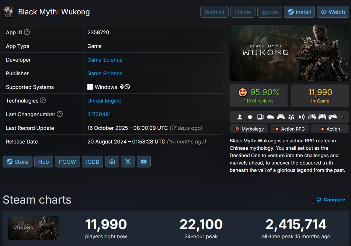The image size is (351, 246).
Task: Toggle Follow for this game
Action: click(243, 12)
